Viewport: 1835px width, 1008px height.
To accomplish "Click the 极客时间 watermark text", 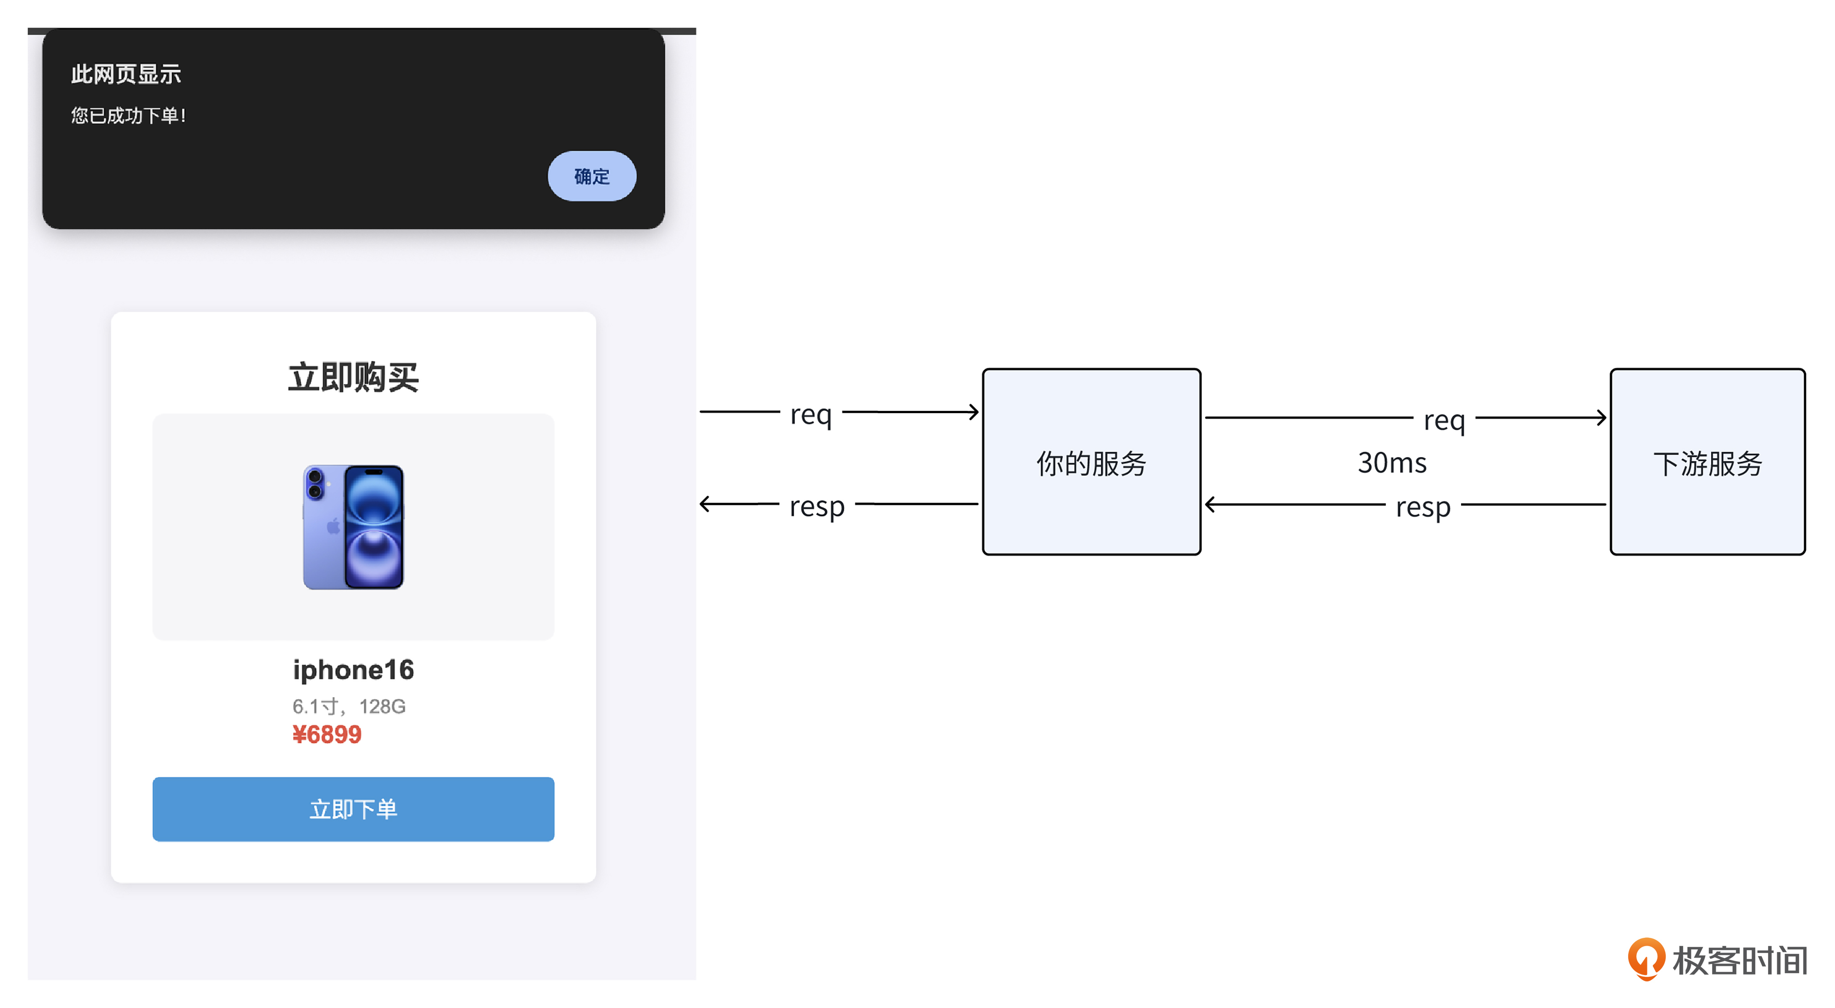I will (x=1740, y=961).
